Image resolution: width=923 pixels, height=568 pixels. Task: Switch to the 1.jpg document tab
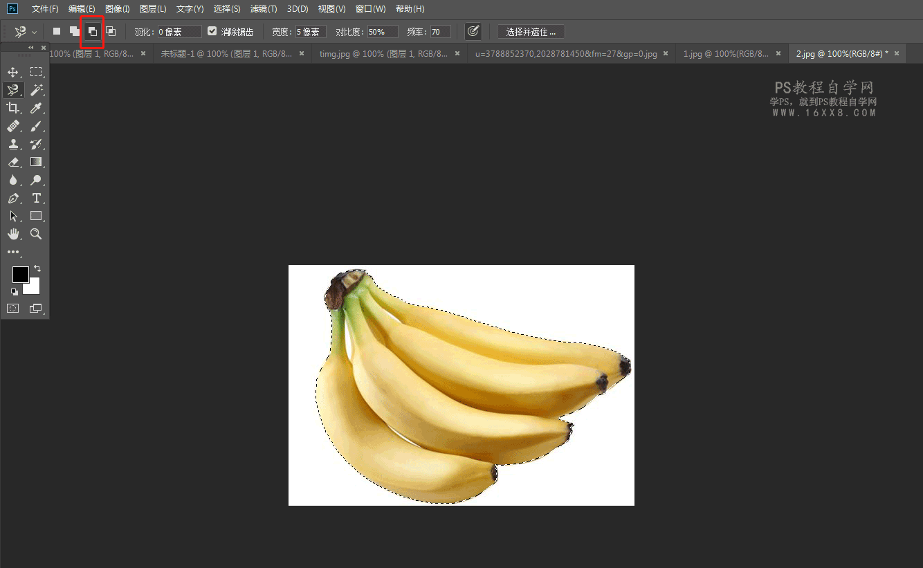pos(731,53)
